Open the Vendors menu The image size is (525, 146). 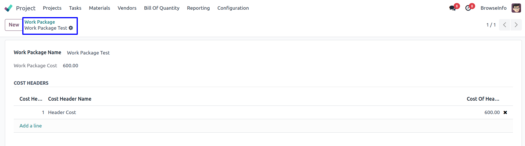[x=127, y=8]
